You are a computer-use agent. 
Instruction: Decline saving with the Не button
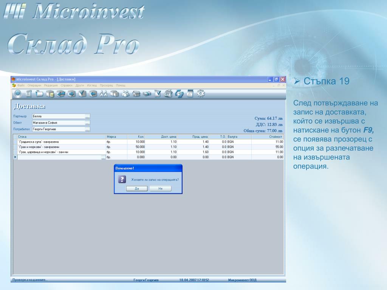pos(160,188)
